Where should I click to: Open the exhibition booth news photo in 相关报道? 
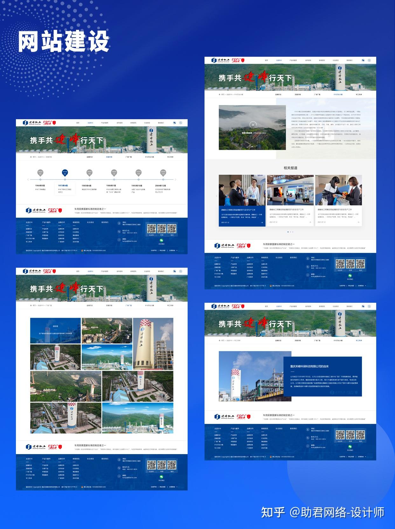[x=290, y=190]
